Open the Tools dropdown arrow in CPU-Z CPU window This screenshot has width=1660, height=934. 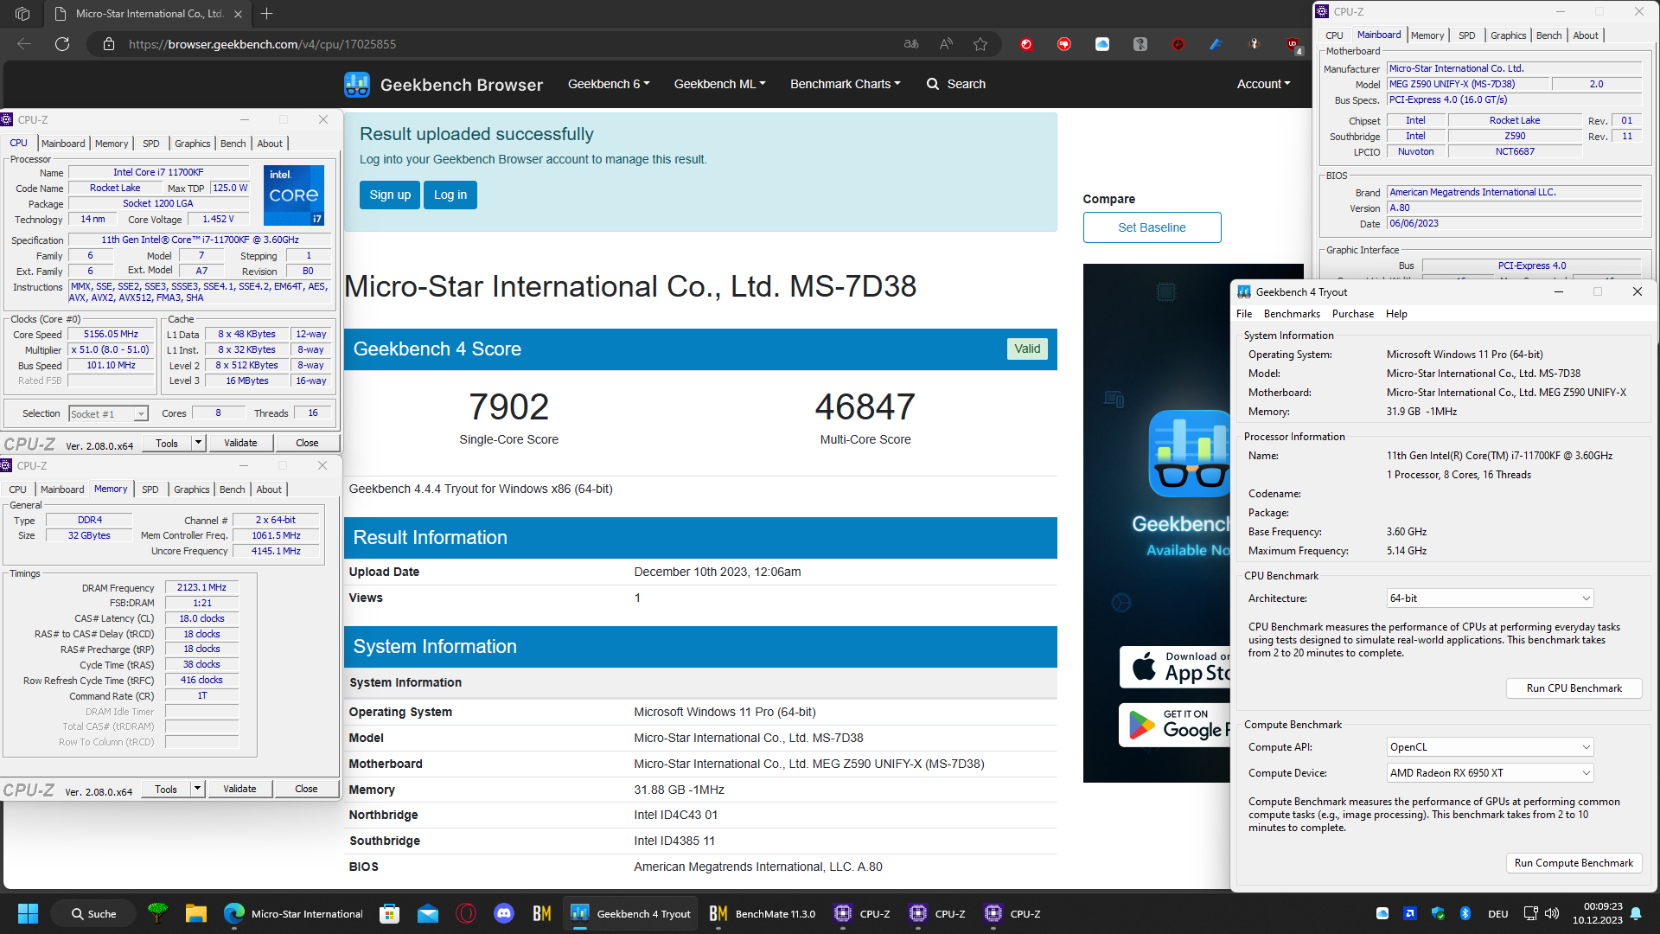click(x=198, y=443)
